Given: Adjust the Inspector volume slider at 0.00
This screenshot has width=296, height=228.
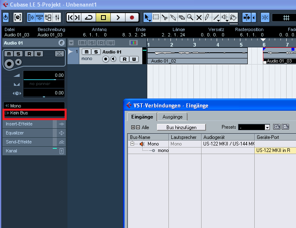Looking at the screenshot, I should pos(44,75).
